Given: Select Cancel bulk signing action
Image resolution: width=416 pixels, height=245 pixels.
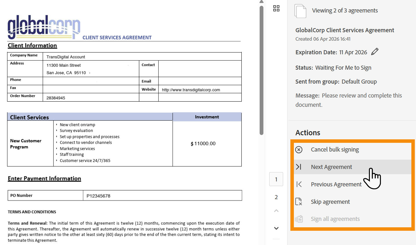Looking at the screenshot, I should pyautogui.click(x=335, y=149).
